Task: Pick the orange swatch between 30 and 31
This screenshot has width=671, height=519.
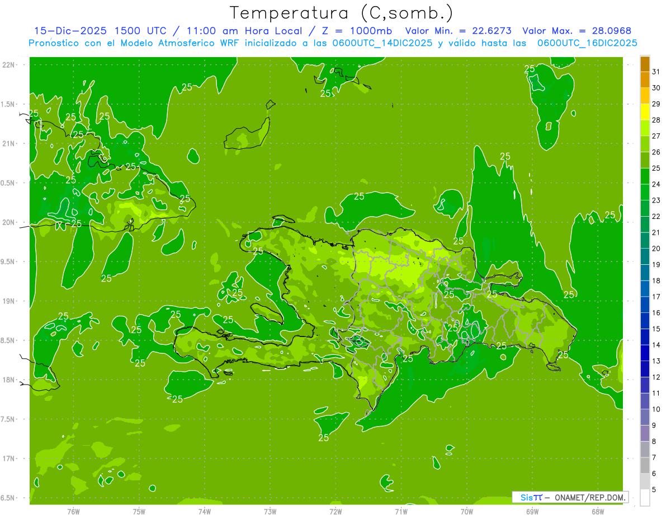Action: [645, 80]
